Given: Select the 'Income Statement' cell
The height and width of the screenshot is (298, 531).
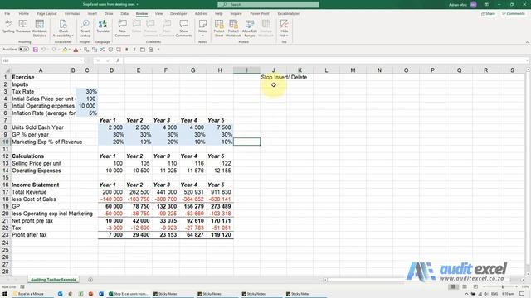Looking at the screenshot, I should (x=40, y=185).
